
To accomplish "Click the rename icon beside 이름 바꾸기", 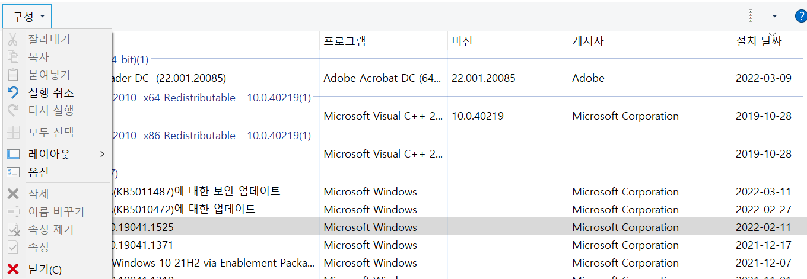I will click(13, 211).
